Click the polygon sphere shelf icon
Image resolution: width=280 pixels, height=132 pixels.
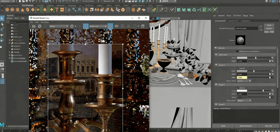coord(8,10)
